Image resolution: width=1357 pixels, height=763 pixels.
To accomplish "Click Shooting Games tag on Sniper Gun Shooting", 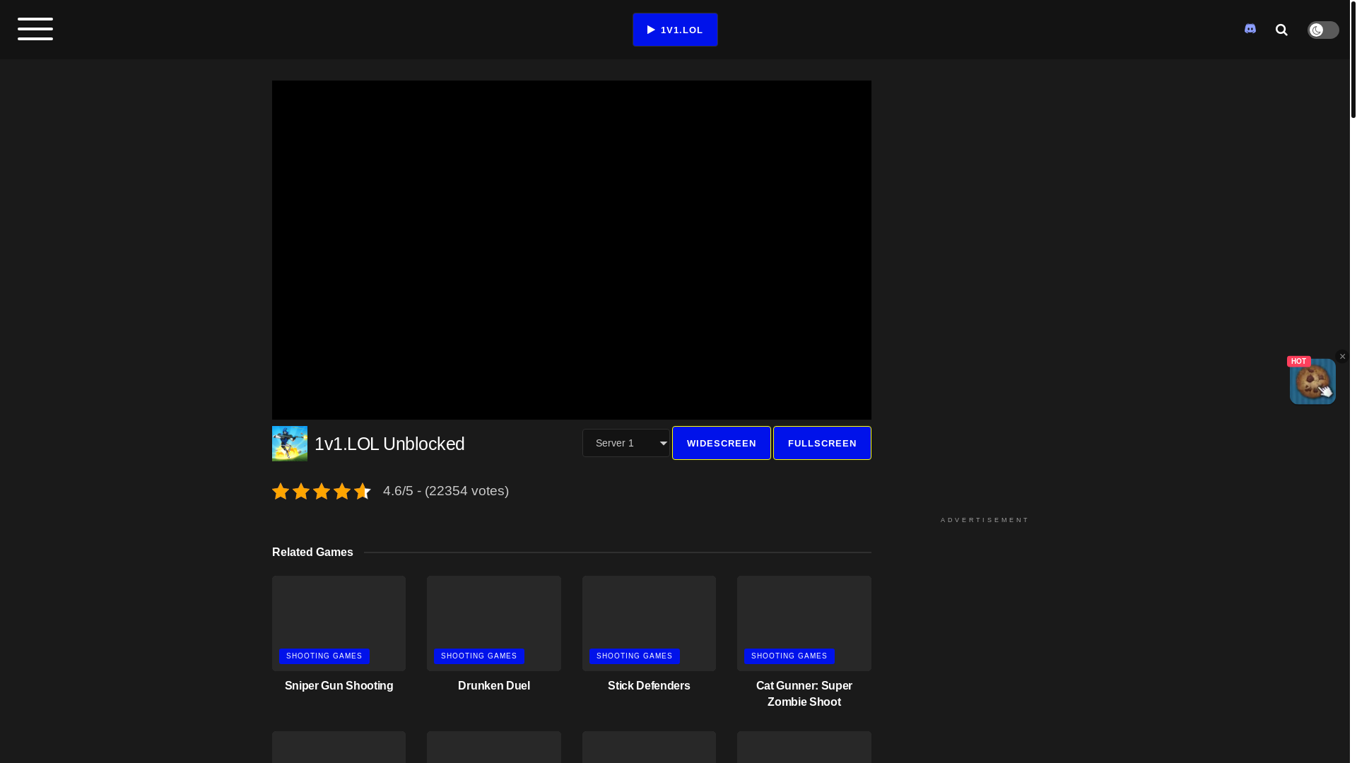I will point(324,656).
